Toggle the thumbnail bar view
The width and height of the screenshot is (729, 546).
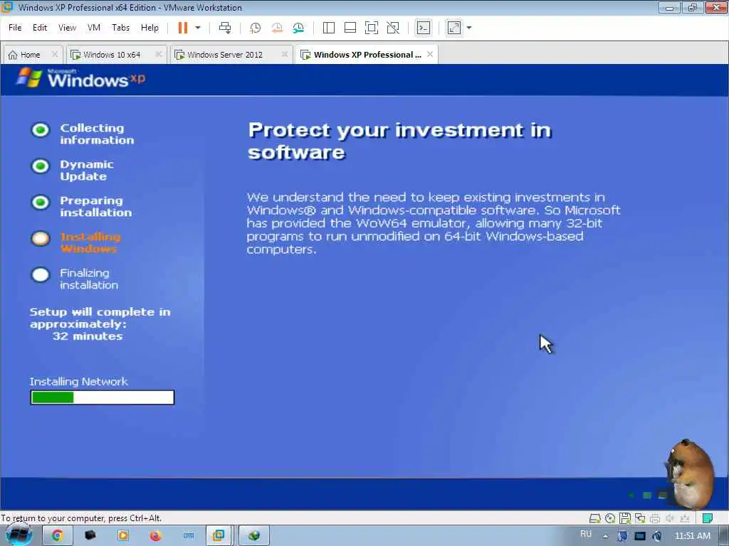(350, 28)
